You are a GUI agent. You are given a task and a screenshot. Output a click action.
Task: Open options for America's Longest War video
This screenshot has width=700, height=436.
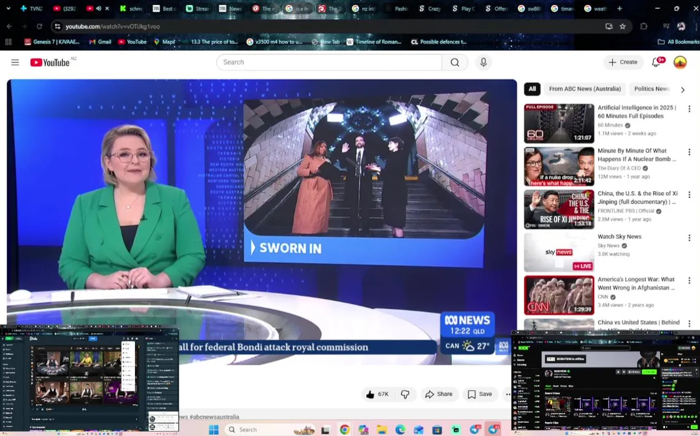point(689,280)
